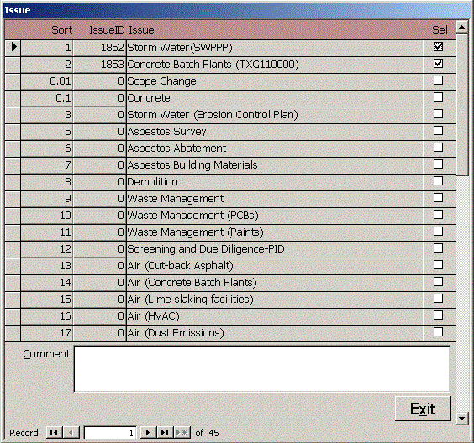Click the record number field
The height and width of the screenshot is (443, 474).
point(110,432)
